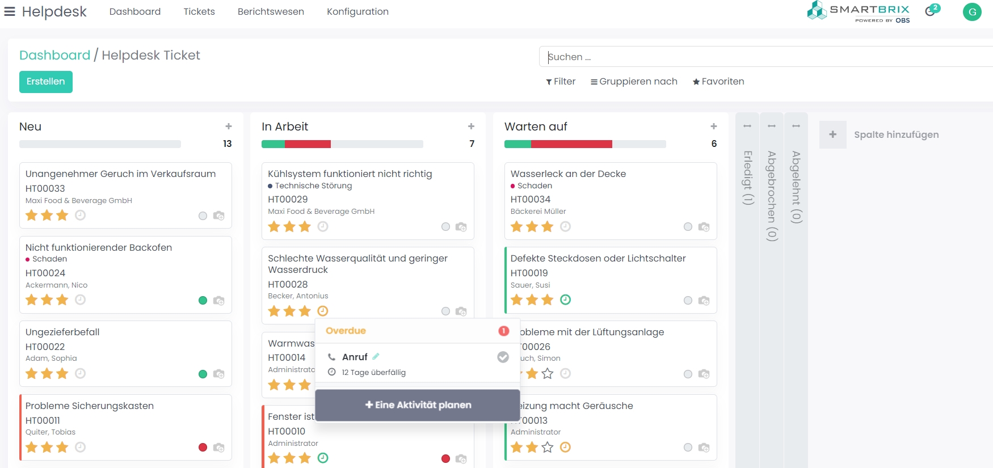
Task: Open the Tickets menu
Action: [199, 11]
